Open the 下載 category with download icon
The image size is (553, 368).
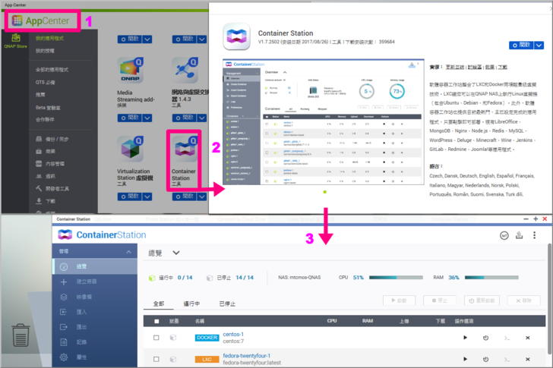[x=46, y=201]
